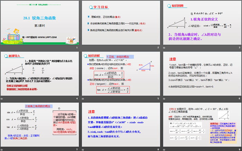
Task: Select the 知识讲解 slide with cos and tan formulas
Action: point(121,74)
